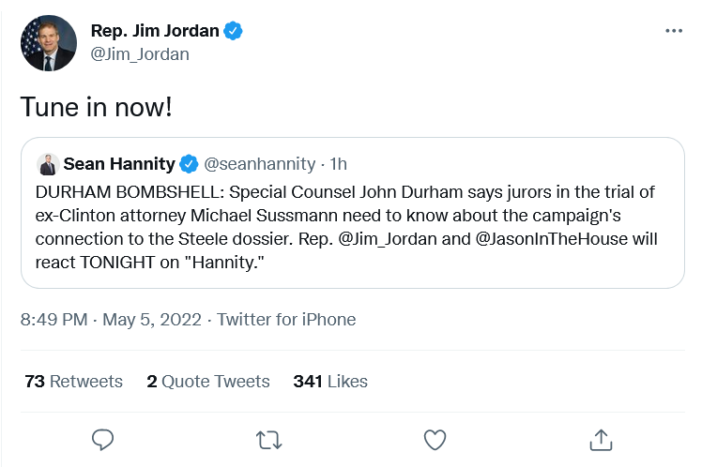Click the Twitter for iPhone source link
Screen dimensions: 702x467
286,320
